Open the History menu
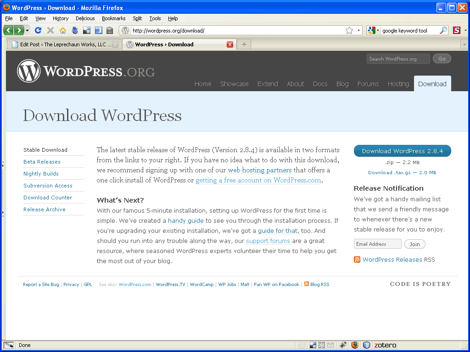Screen dimensions: 470x352 tap(61, 18)
